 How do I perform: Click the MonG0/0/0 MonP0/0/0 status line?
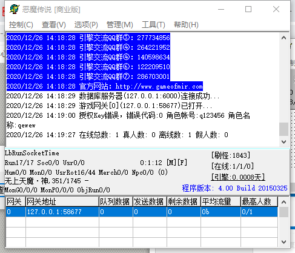pyautogui.click(x=58, y=190)
